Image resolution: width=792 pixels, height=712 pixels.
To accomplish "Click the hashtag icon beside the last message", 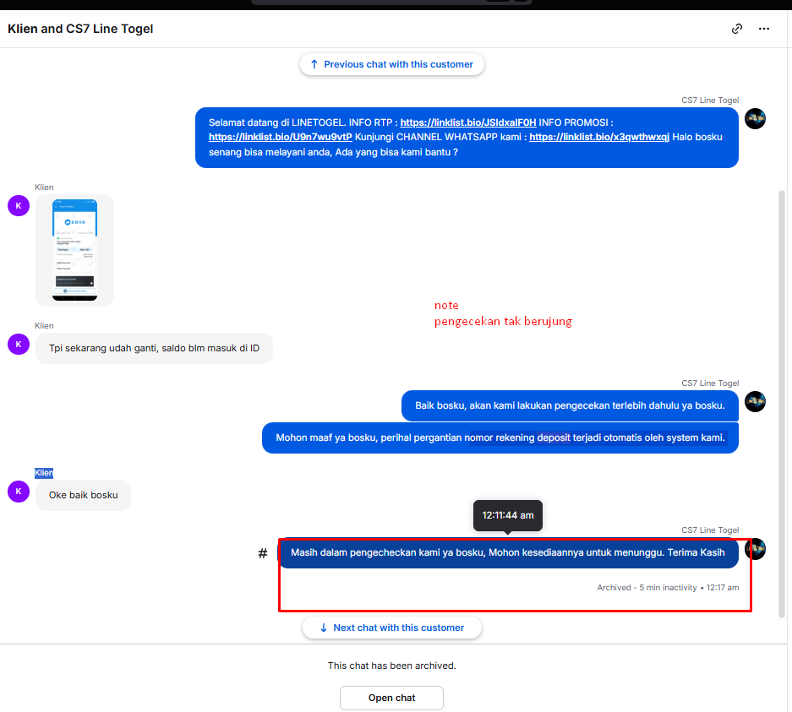I will pyautogui.click(x=263, y=553).
